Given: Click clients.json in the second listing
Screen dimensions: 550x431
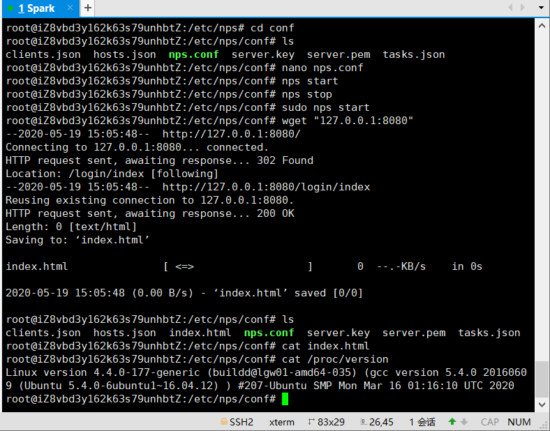Looking at the screenshot, I should pos(43,333).
